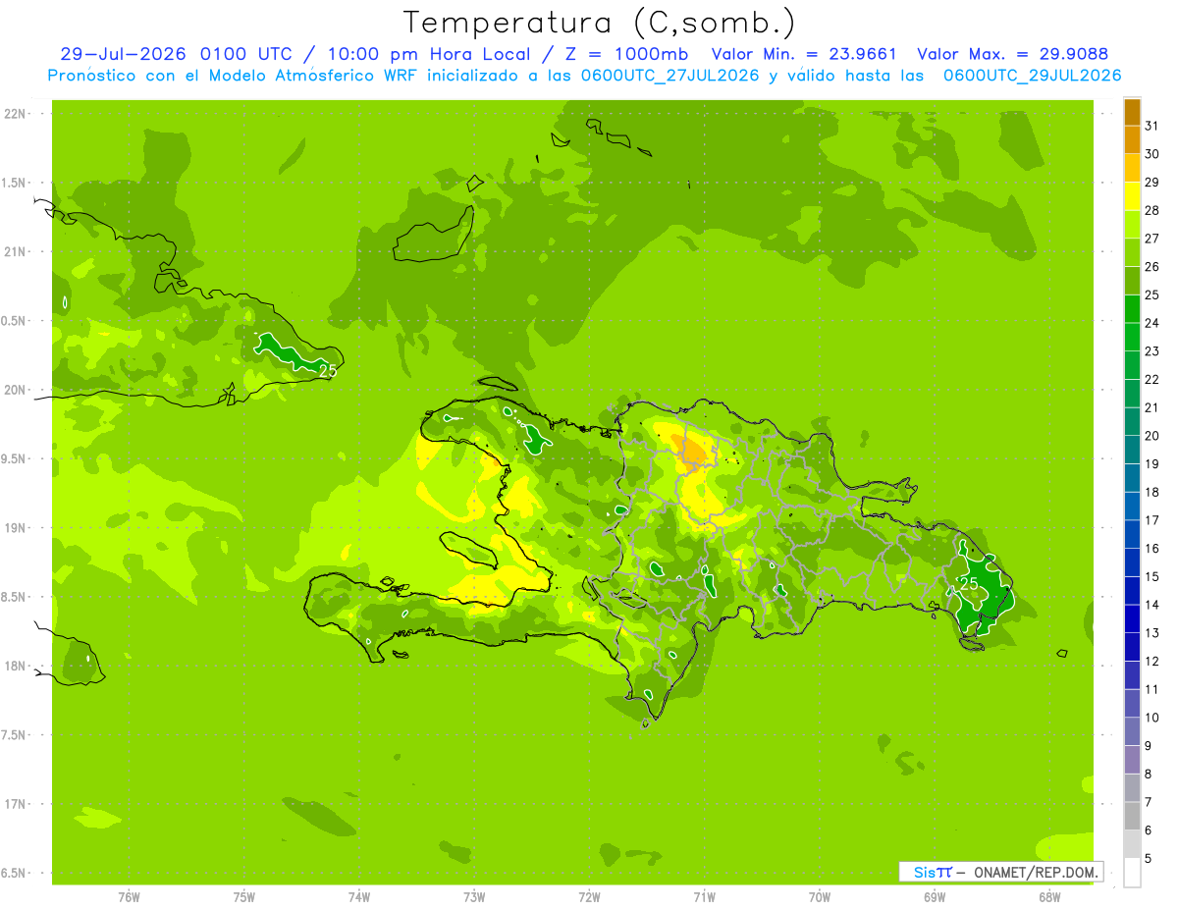Click the '20' label on the color scale

pyautogui.click(x=1152, y=436)
